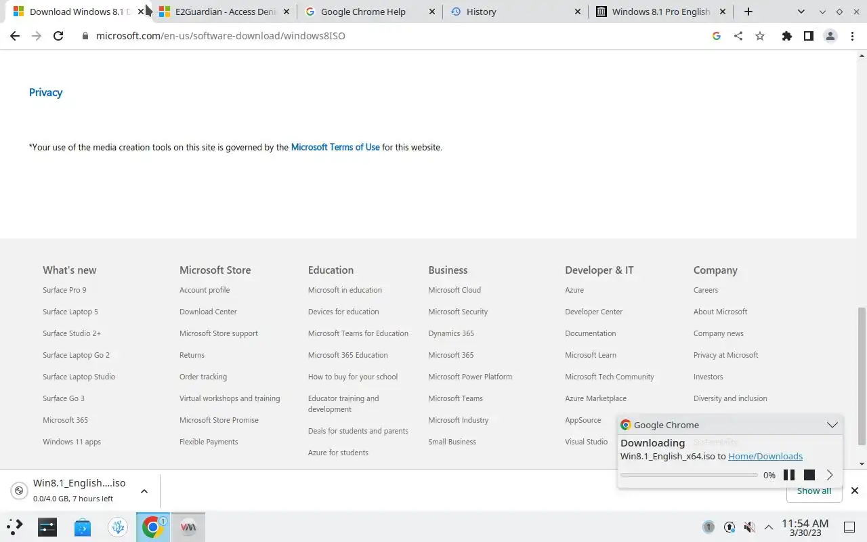Close the downloads bar

[x=855, y=491]
